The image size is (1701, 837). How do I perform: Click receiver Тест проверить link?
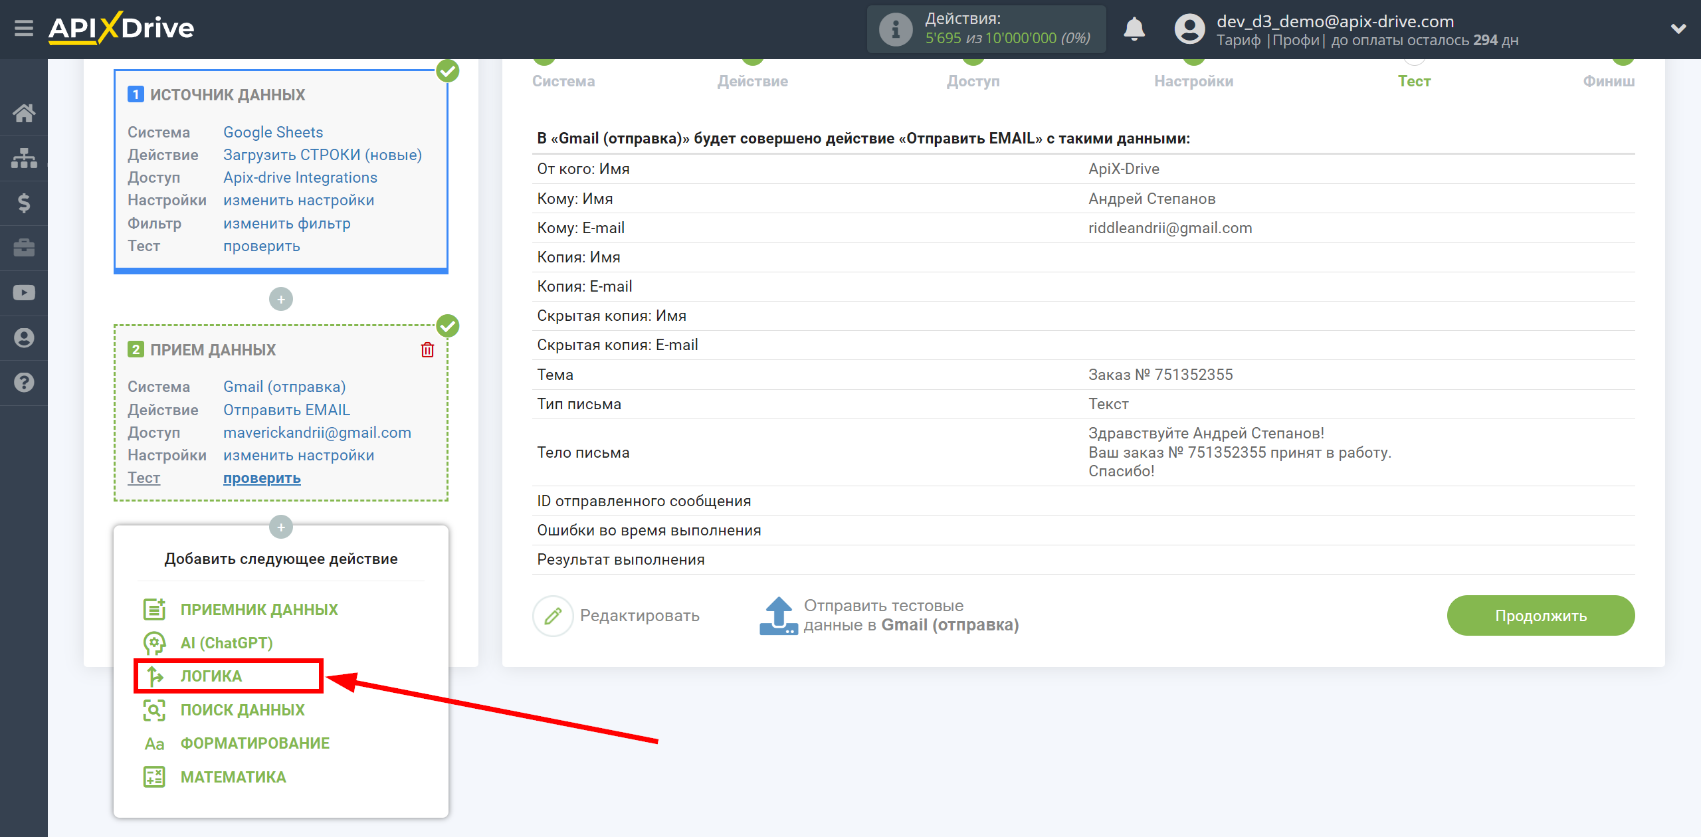click(262, 478)
